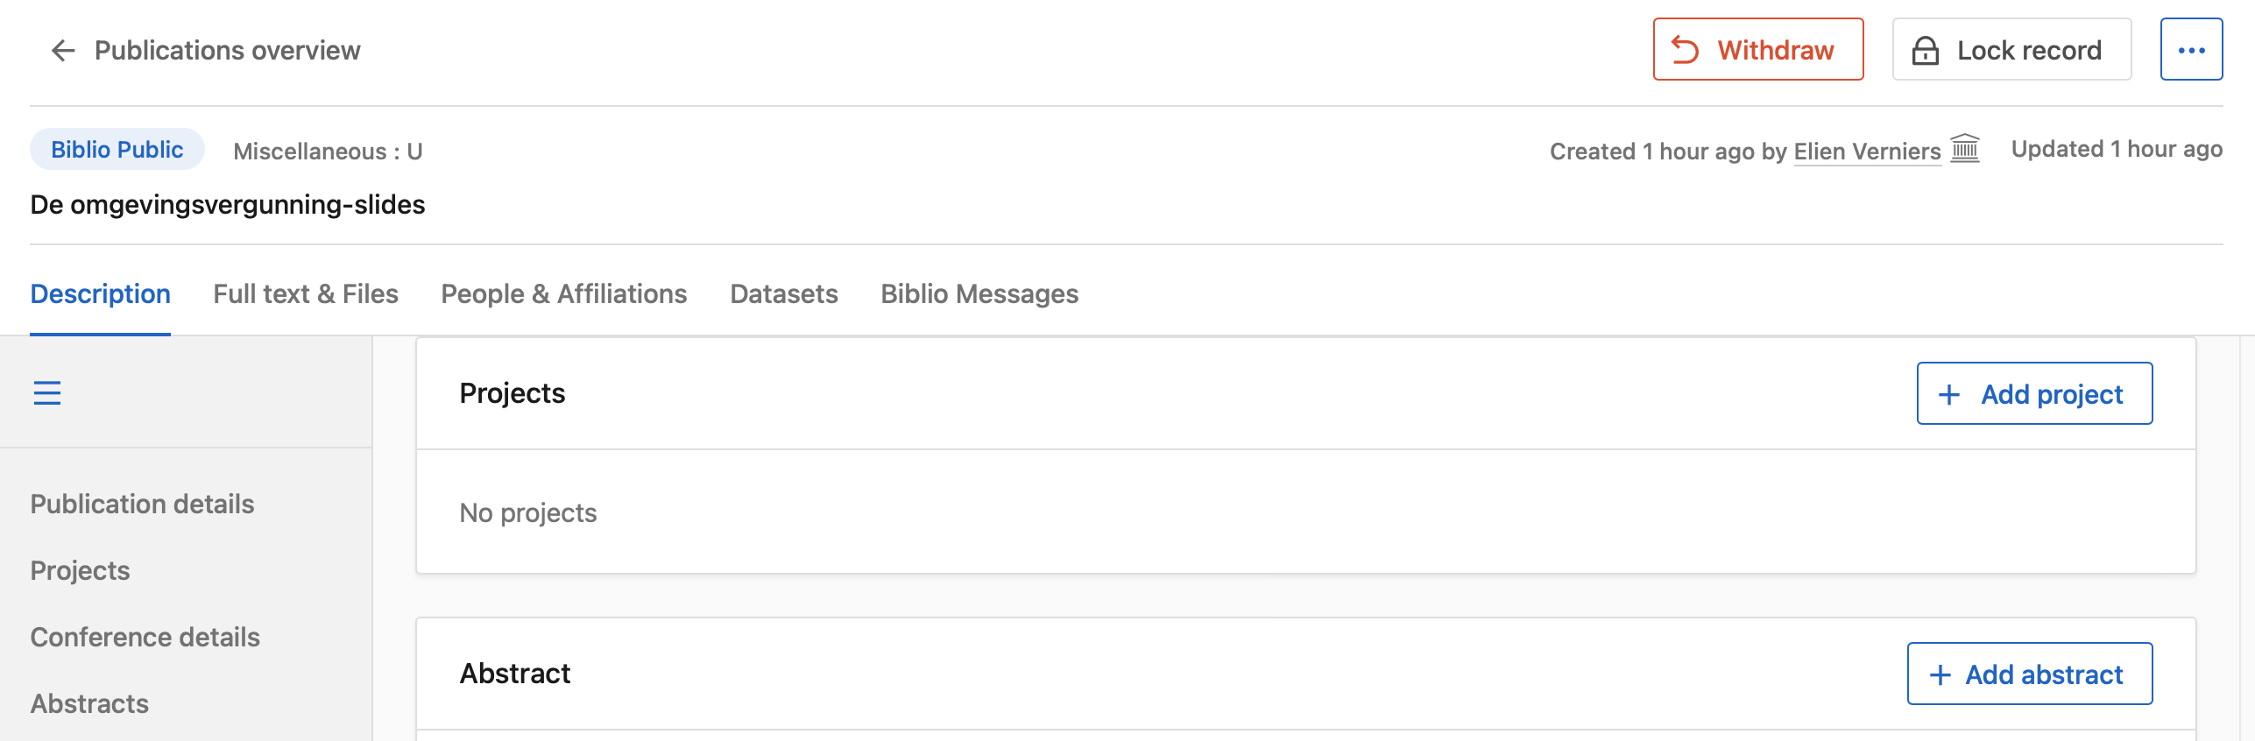Viewport: 2255px width, 741px height.
Task: Switch to the Full text & Files tab
Action: [x=307, y=293]
